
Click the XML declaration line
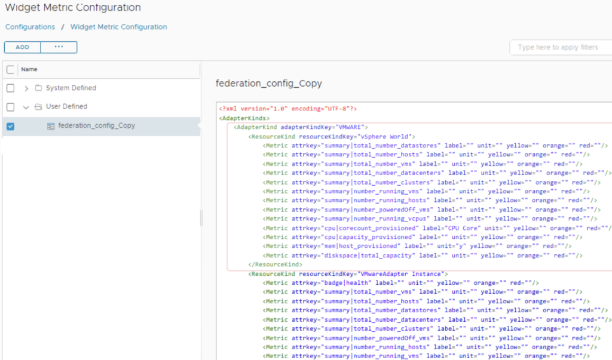[x=288, y=109]
